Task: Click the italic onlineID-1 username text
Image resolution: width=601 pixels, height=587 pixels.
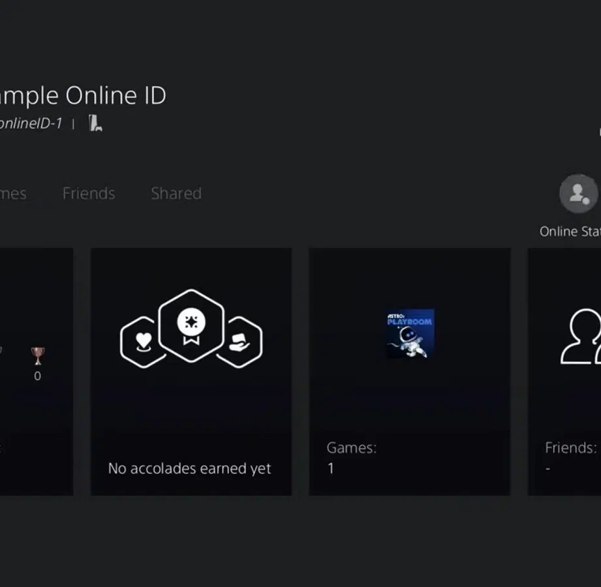Action: click(31, 123)
